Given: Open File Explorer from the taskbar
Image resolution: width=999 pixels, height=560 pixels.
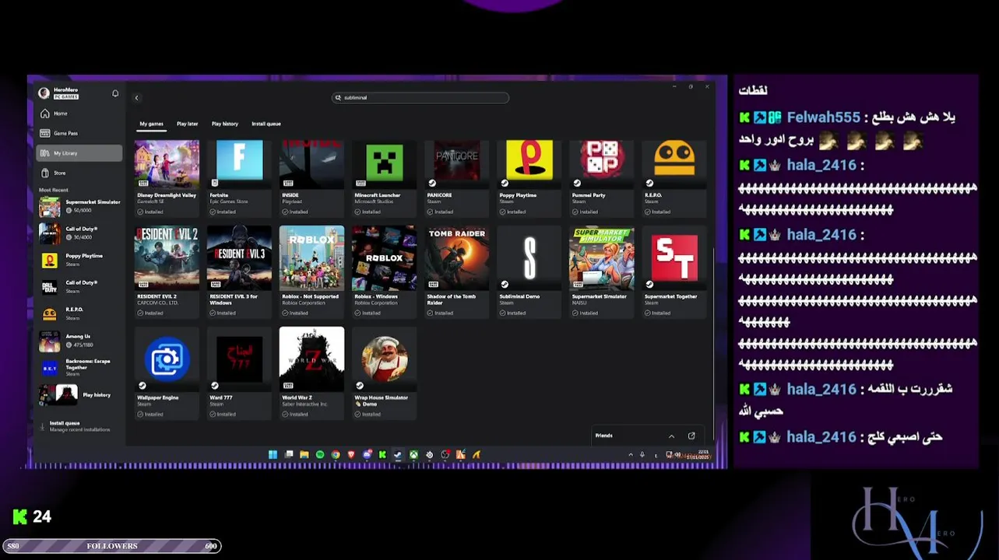Looking at the screenshot, I should click(304, 455).
